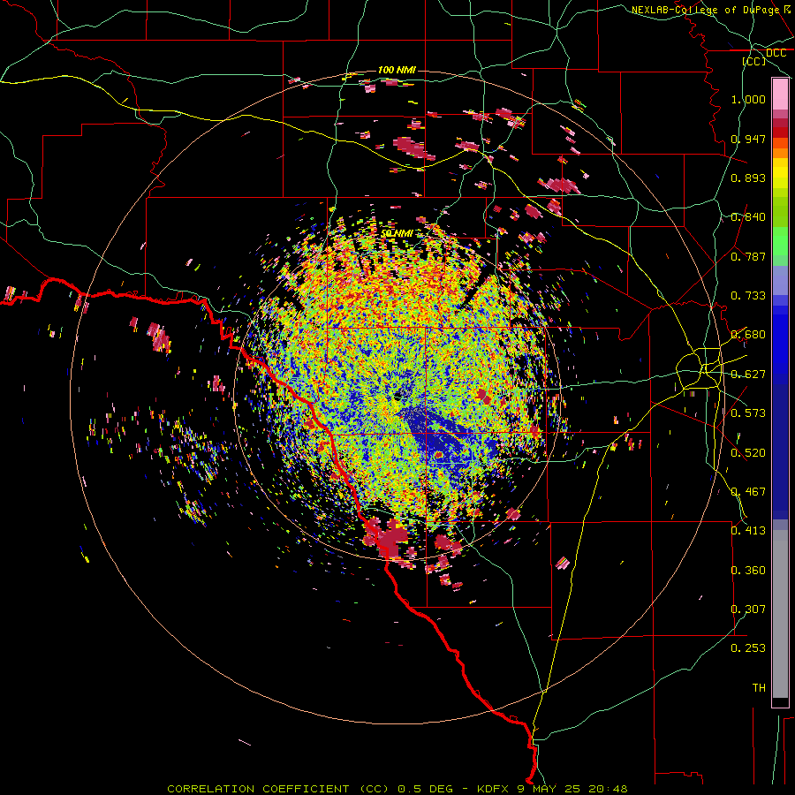795x795 pixels.
Task: Click the 100 NMI range ring label
Action: click(x=397, y=70)
